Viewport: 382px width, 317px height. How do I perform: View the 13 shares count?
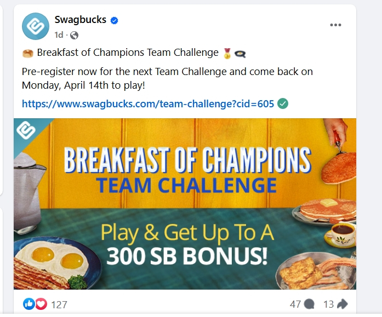[328, 304]
